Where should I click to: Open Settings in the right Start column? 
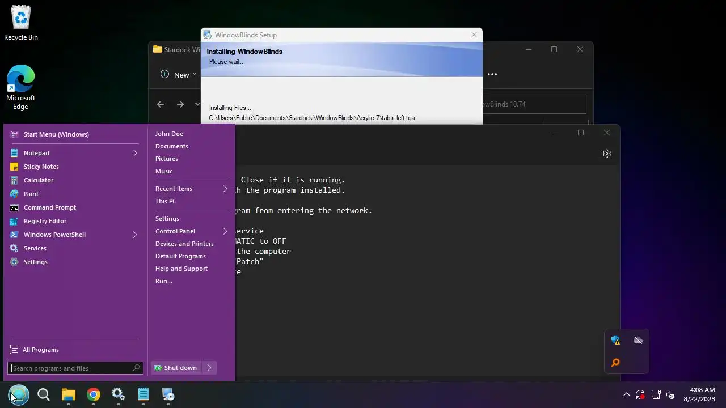(167, 219)
